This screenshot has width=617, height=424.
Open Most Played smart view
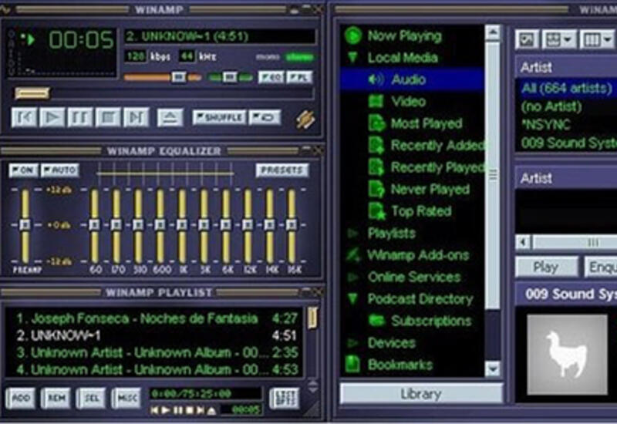tap(427, 123)
